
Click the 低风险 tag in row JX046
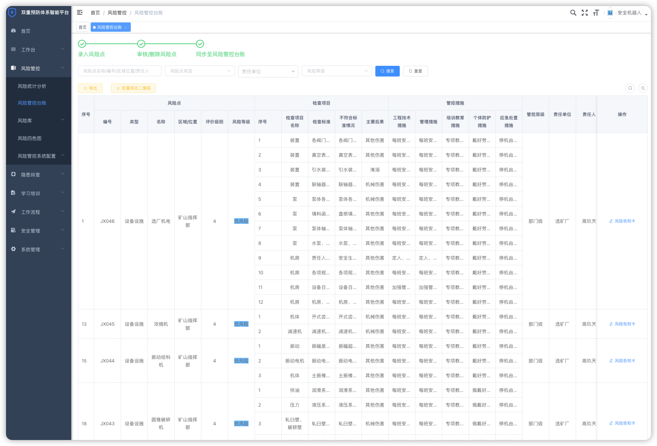241,221
